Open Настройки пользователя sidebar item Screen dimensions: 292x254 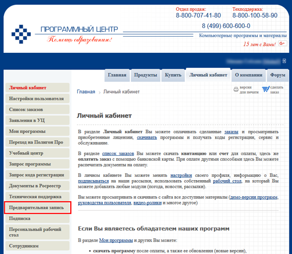pos(37,99)
